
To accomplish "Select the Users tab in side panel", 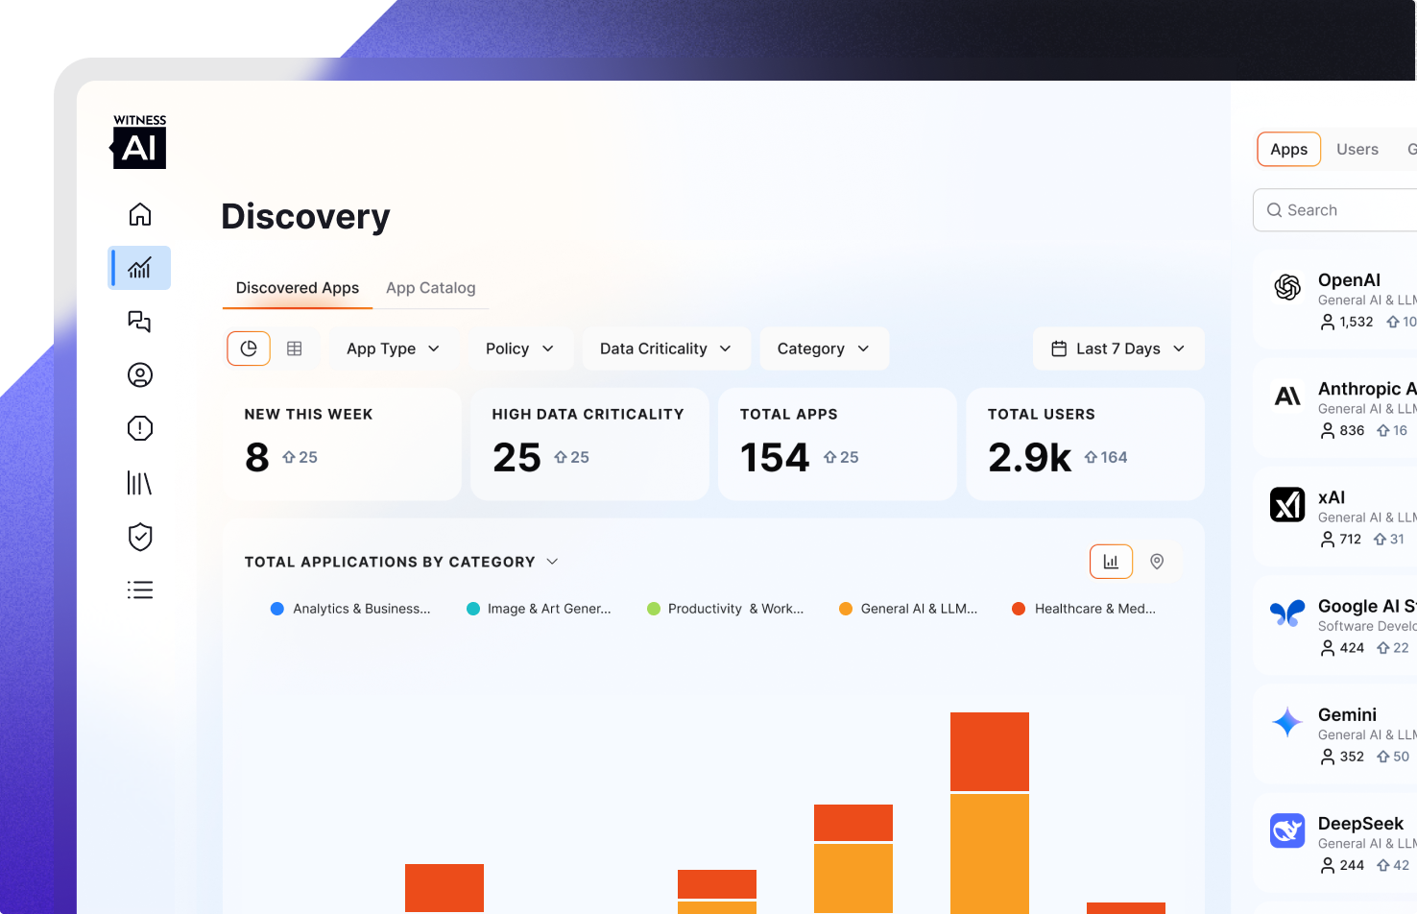I will point(1357,149).
